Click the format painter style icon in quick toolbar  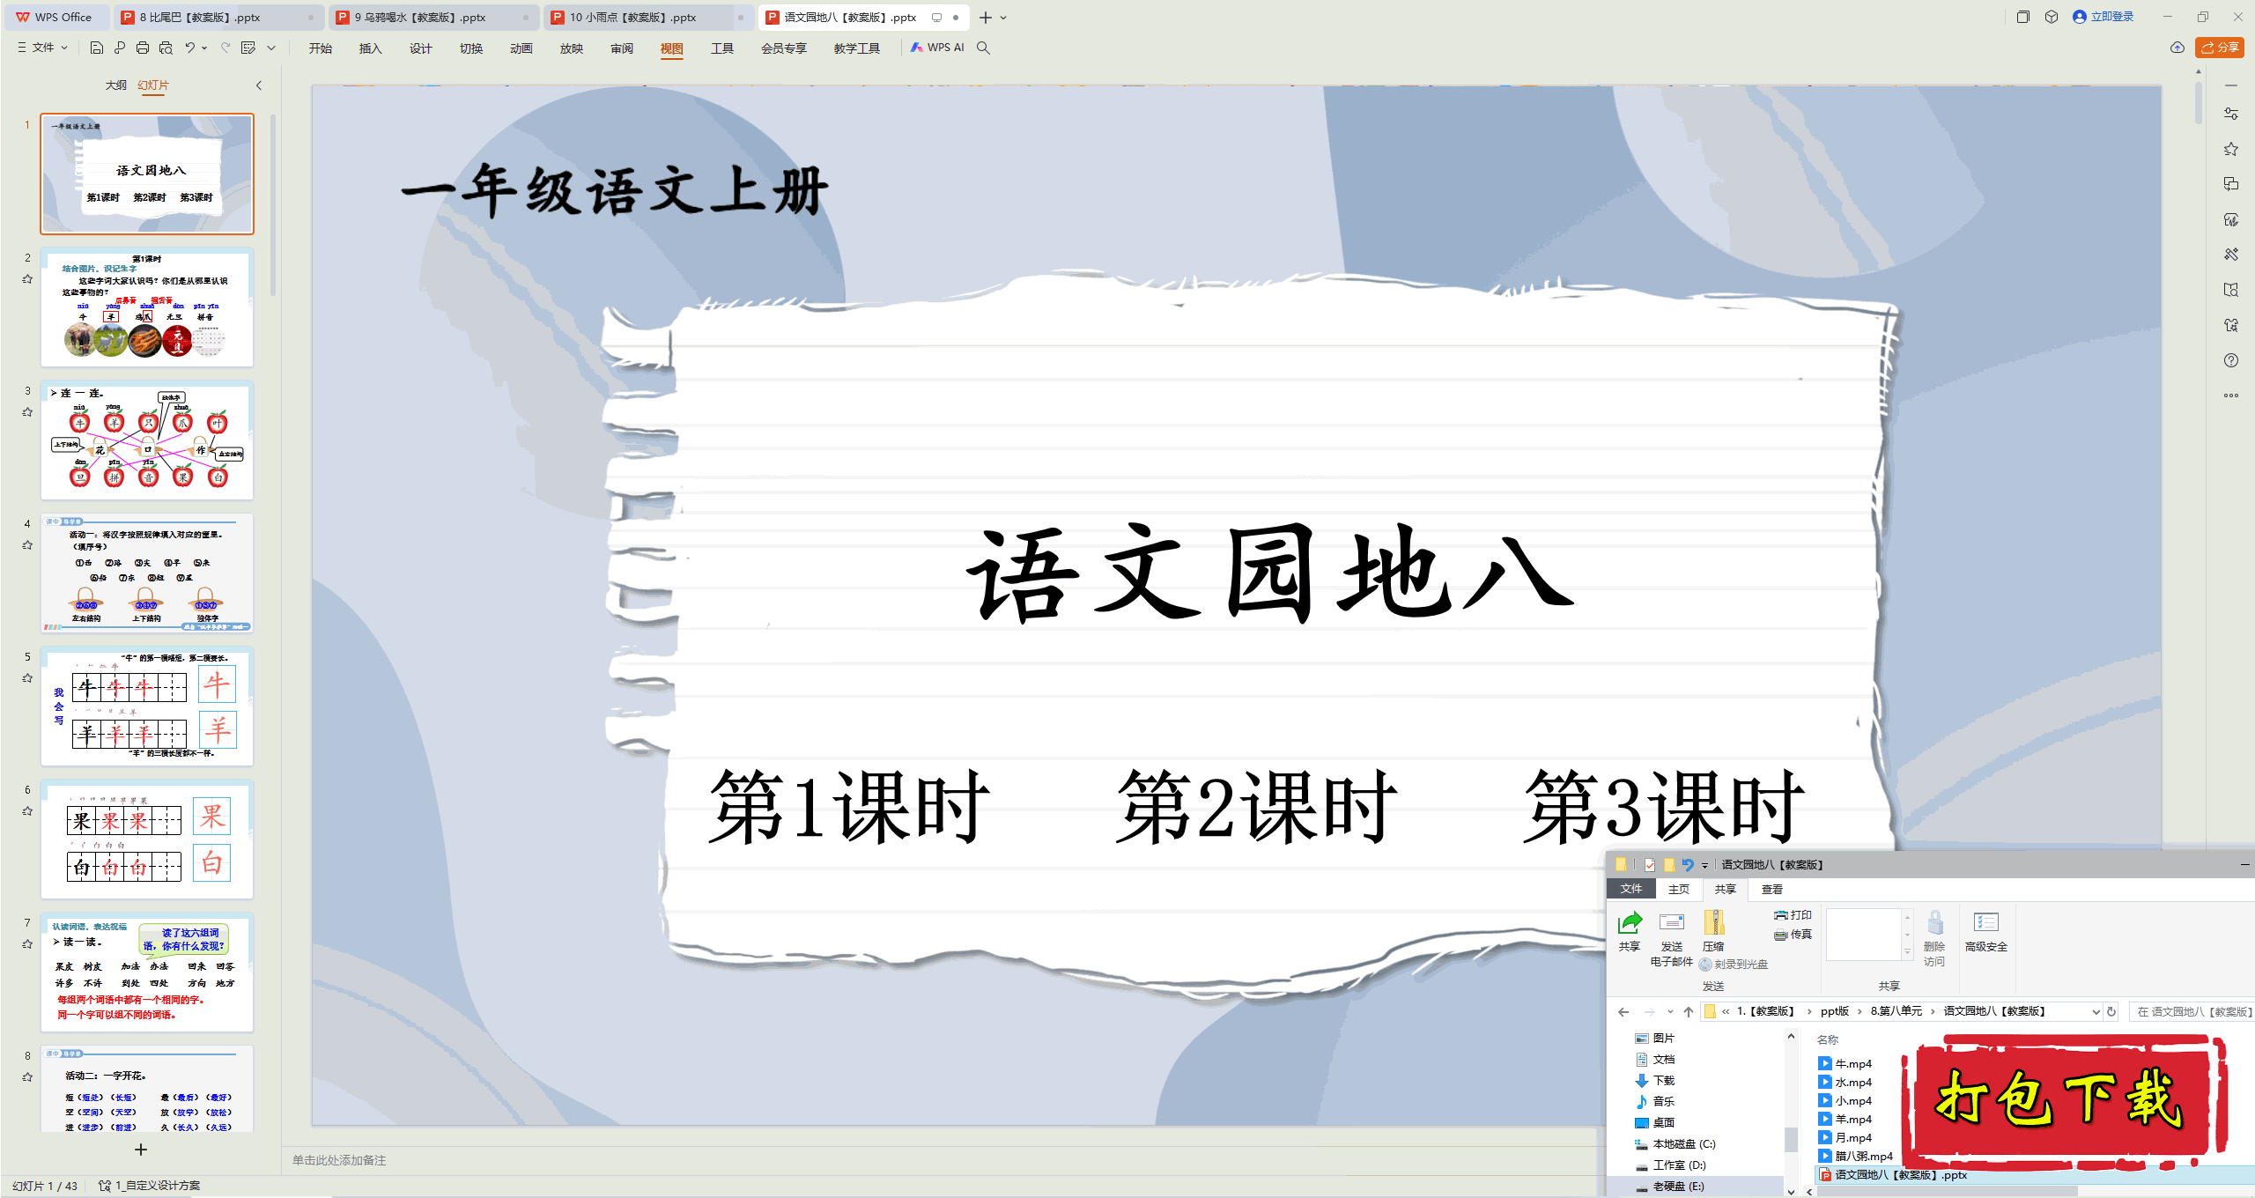coord(249,48)
